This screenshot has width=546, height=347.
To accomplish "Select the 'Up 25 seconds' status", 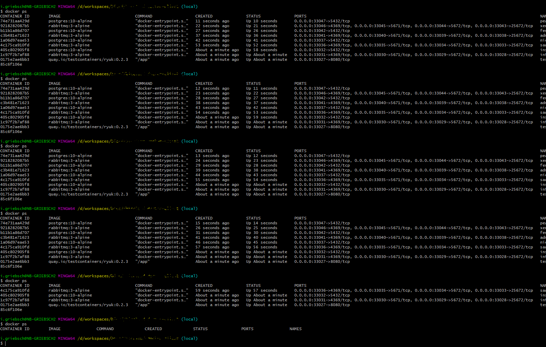I will tap(262, 228).
